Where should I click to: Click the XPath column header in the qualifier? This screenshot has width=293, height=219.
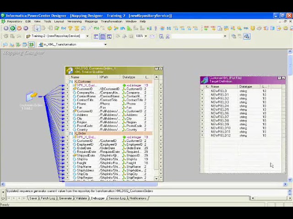(109, 77)
